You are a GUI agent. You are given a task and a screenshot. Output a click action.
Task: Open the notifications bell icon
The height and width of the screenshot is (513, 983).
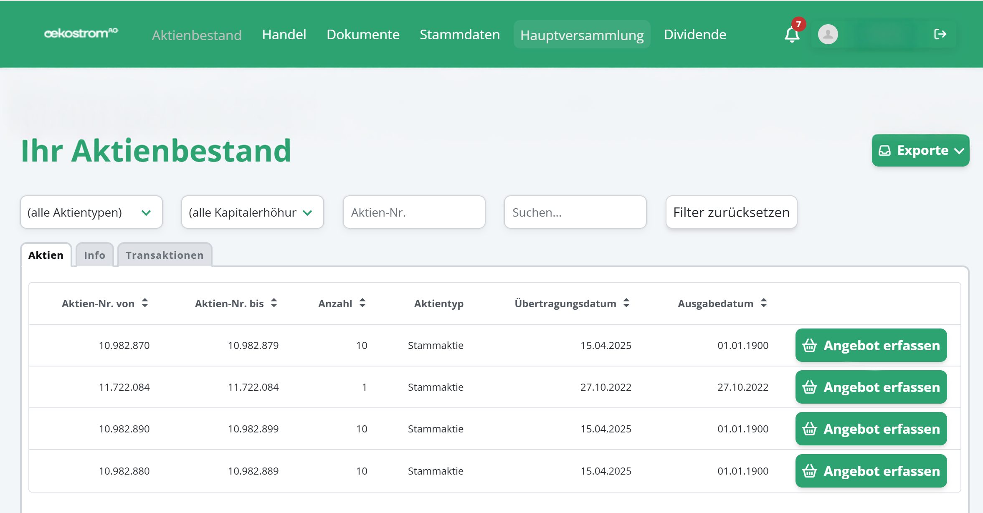(x=792, y=34)
